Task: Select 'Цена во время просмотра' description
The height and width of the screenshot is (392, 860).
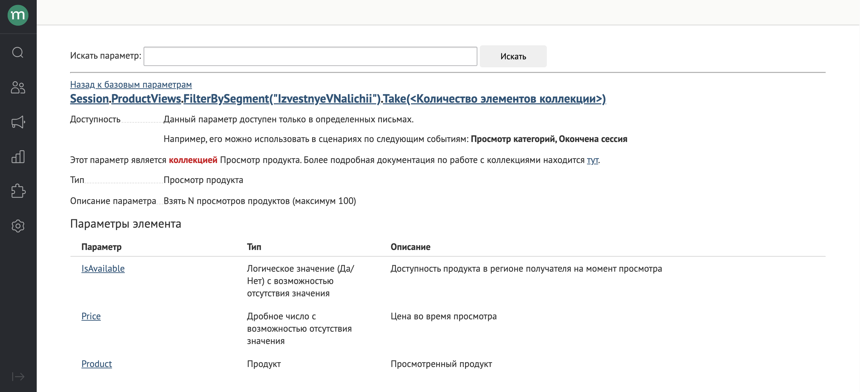Action: (444, 316)
